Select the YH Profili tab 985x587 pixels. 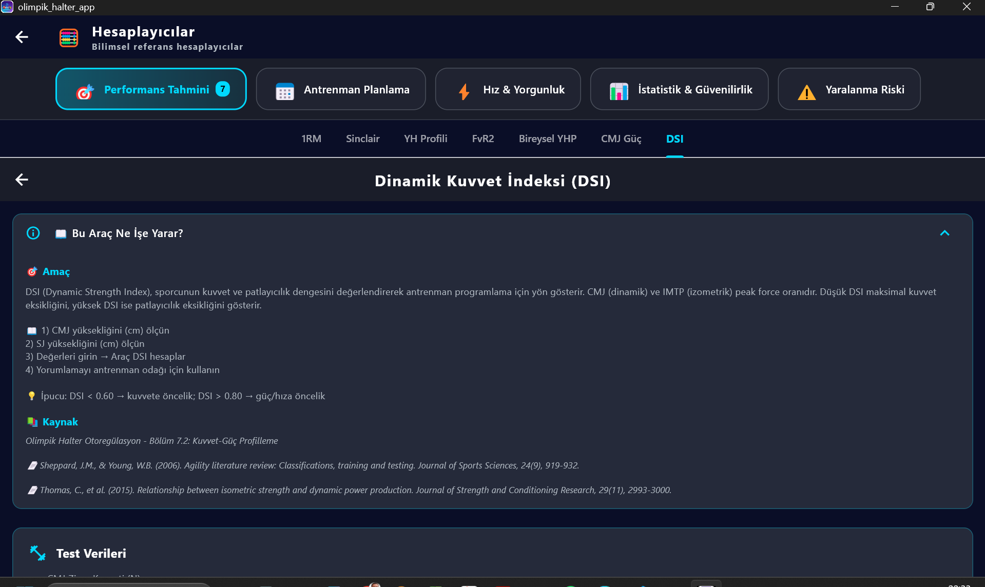(426, 139)
